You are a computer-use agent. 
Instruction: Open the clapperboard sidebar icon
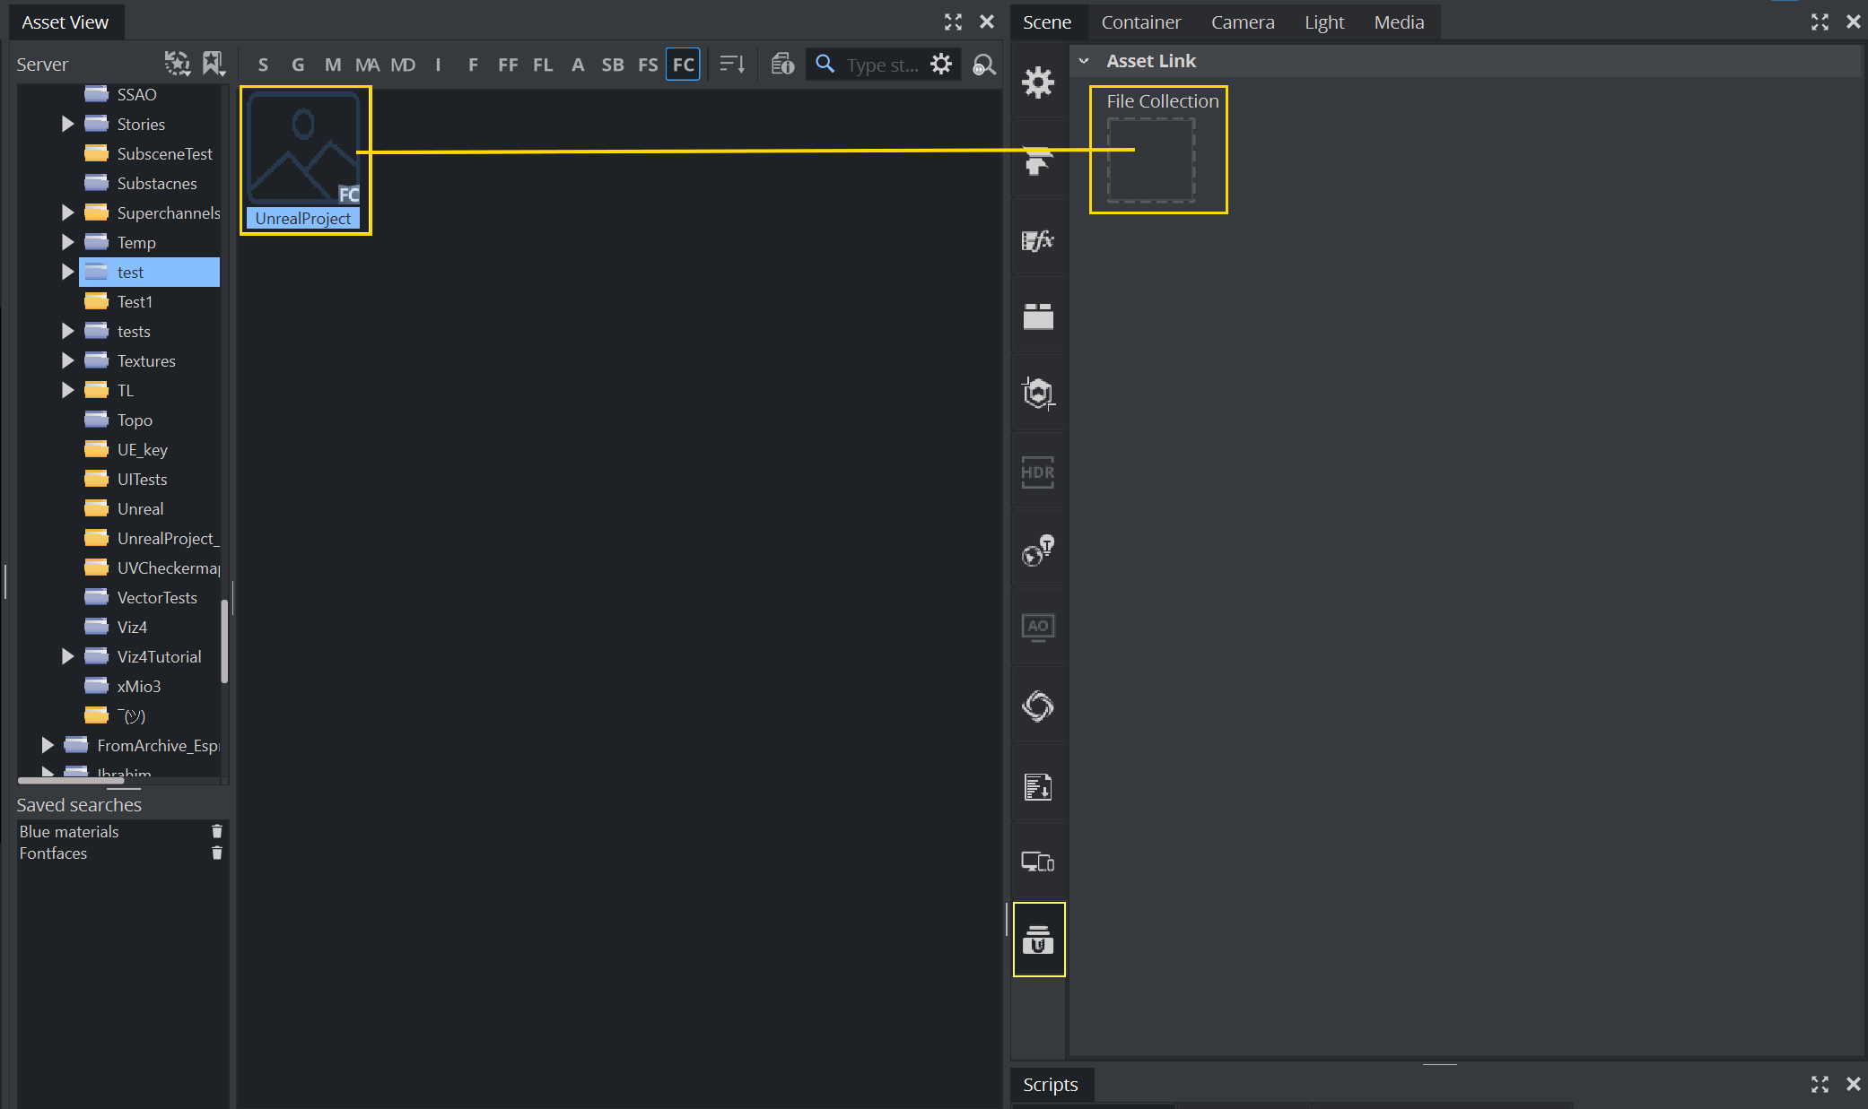[x=1038, y=316]
